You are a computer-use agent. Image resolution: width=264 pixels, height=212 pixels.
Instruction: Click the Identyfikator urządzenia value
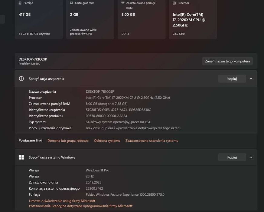tap(118, 110)
